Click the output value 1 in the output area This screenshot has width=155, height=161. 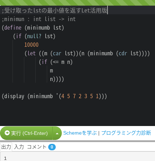[x=5, y=159]
